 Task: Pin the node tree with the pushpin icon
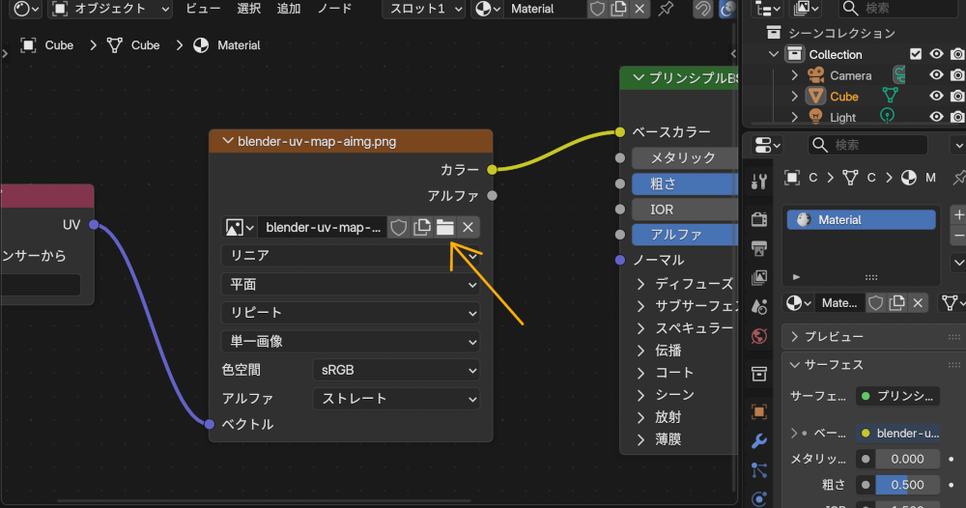click(666, 9)
